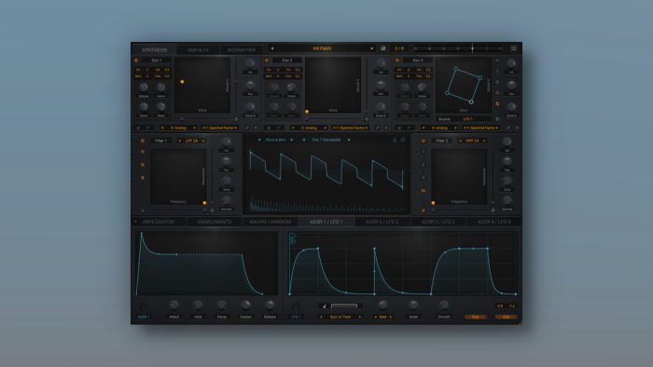Screen dimensions: 653x367
Task: Open the ADSR 2 / LFO 2 tab
Action: pyautogui.click(x=382, y=222)
